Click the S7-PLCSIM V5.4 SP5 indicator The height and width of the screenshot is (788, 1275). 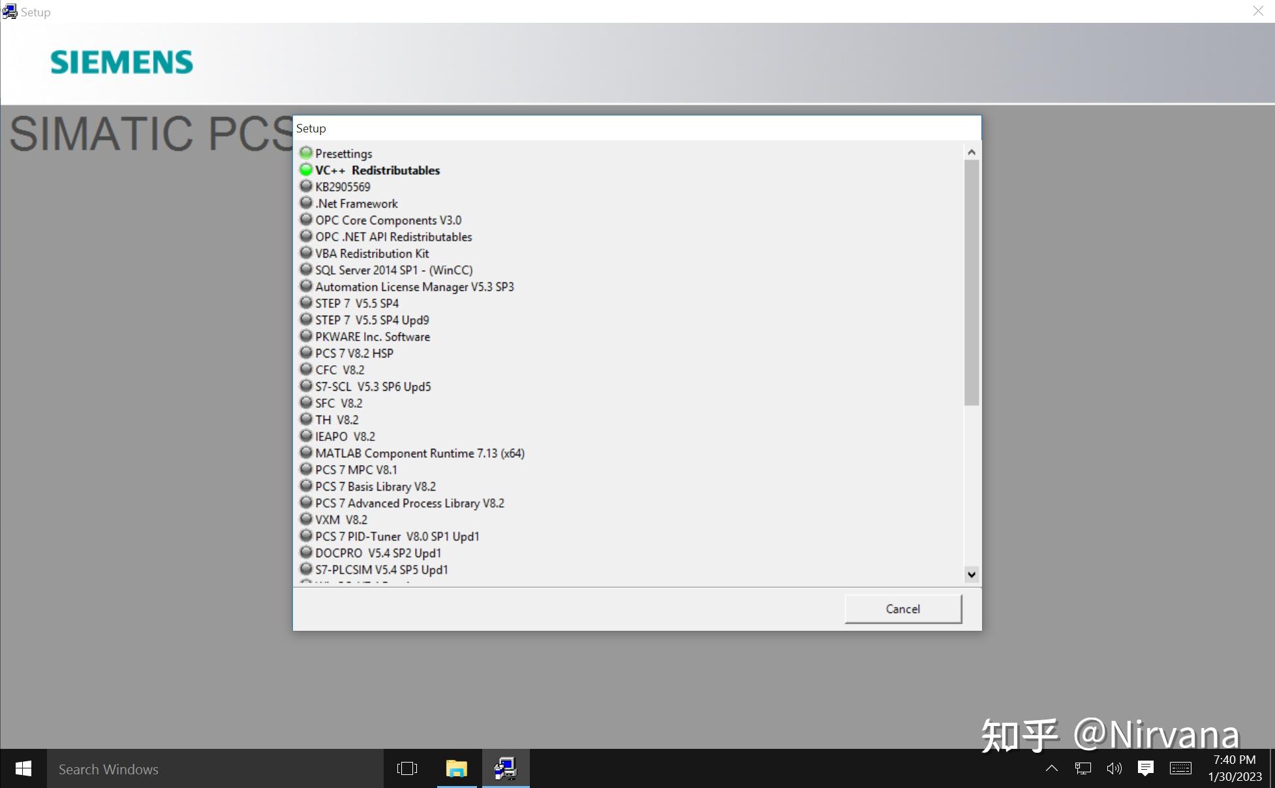pos(306,568)
